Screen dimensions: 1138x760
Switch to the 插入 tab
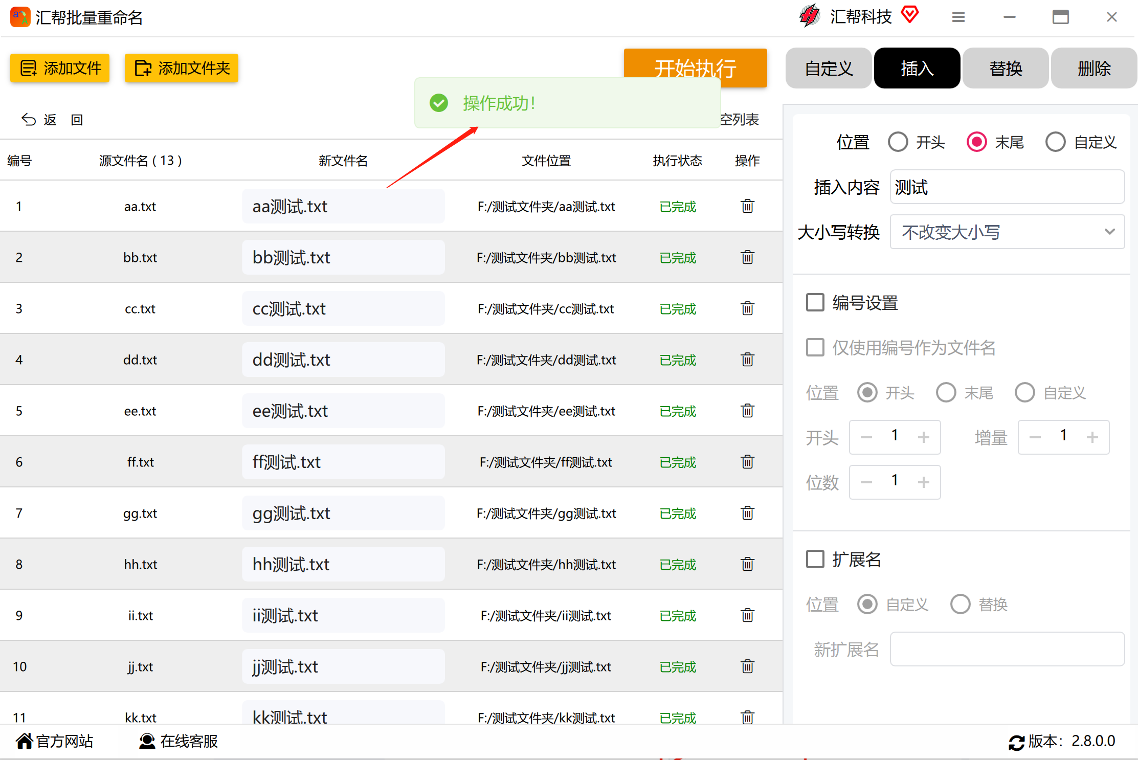(x=917, y=68)
